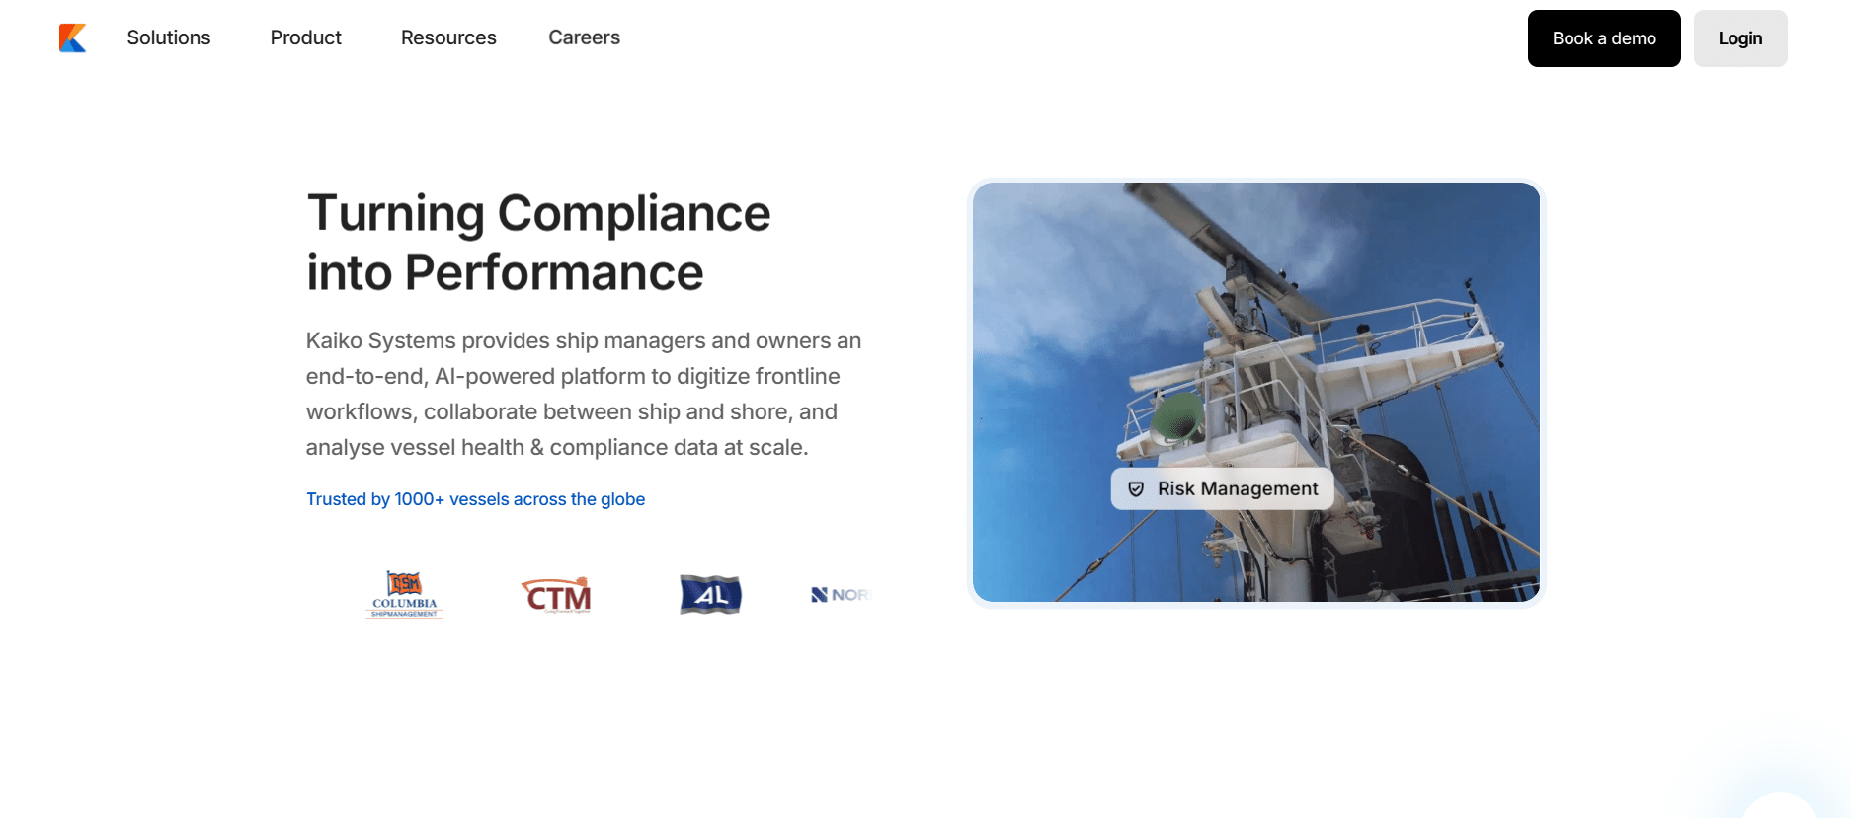
Task: Click the CTM company logo
Action: click(x=556, y=595)
